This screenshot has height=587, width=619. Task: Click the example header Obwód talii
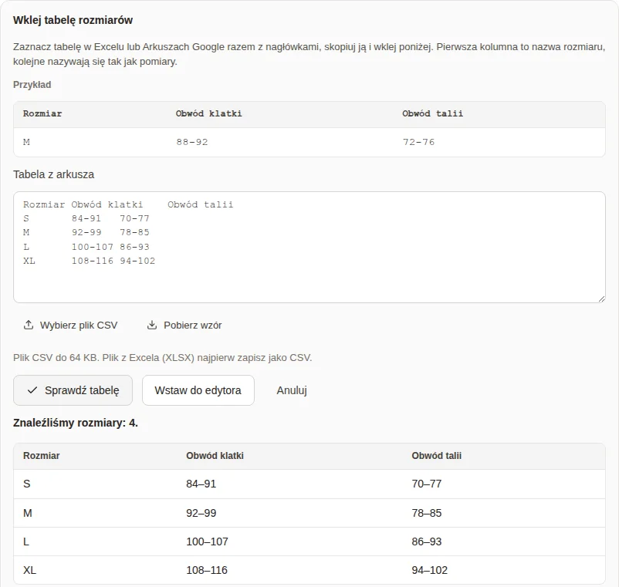pos(433,113)
